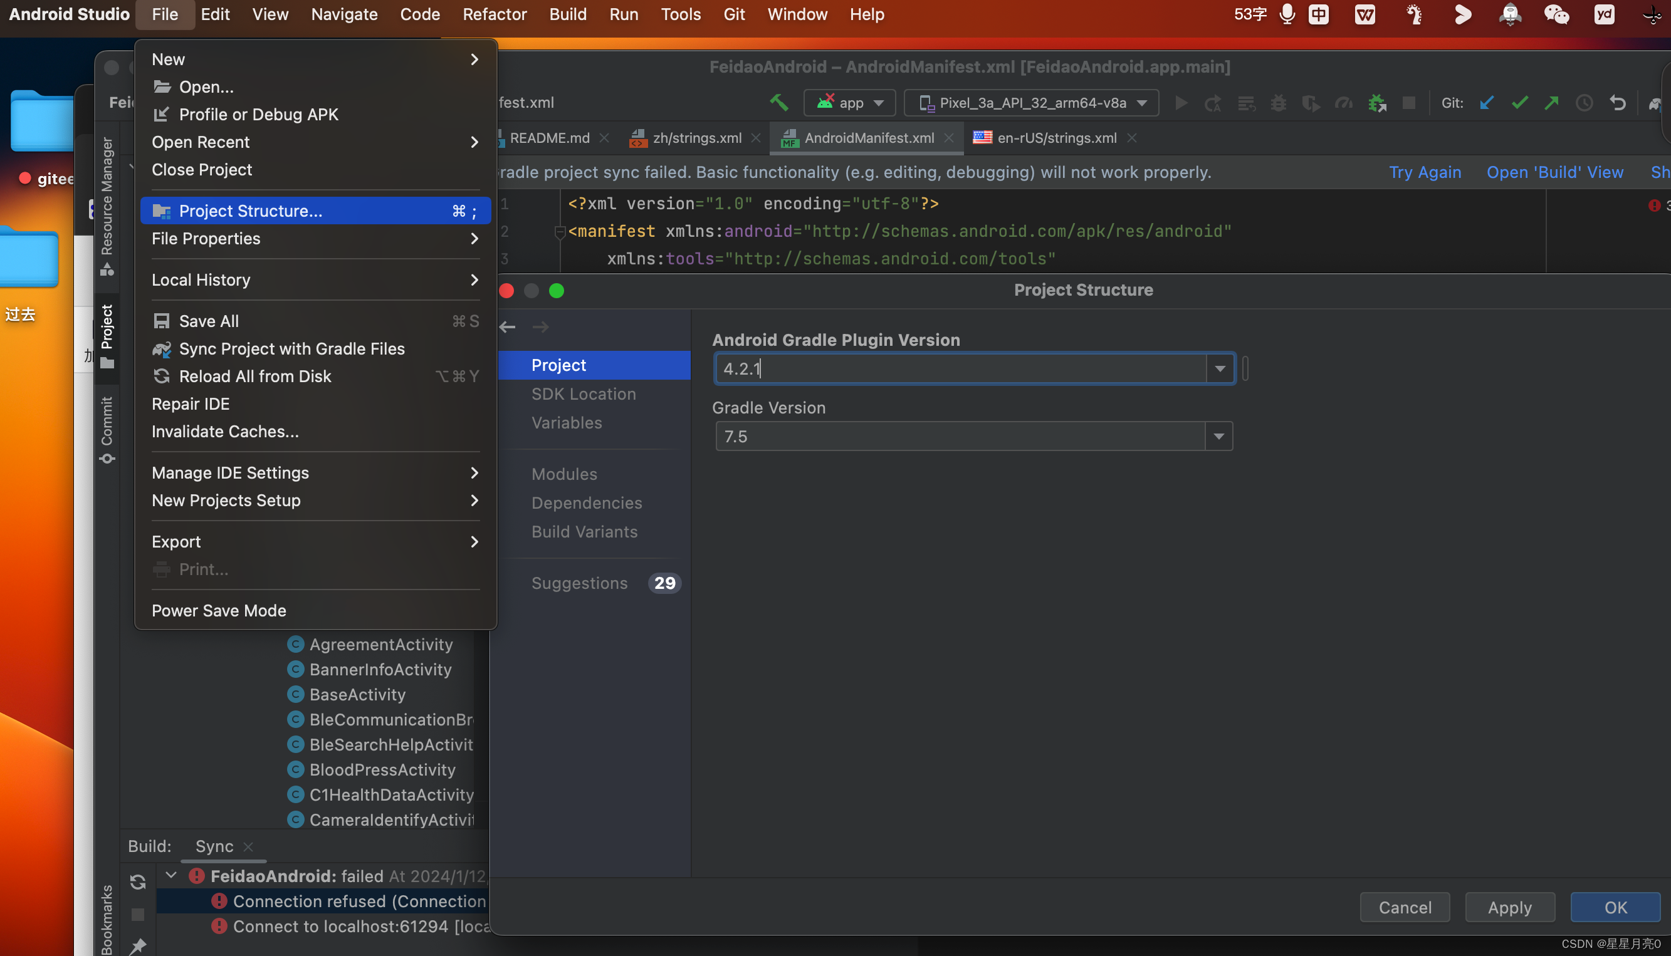
Task: Click the Apply button in Project Structure dialog
Action: (1509, 907)
